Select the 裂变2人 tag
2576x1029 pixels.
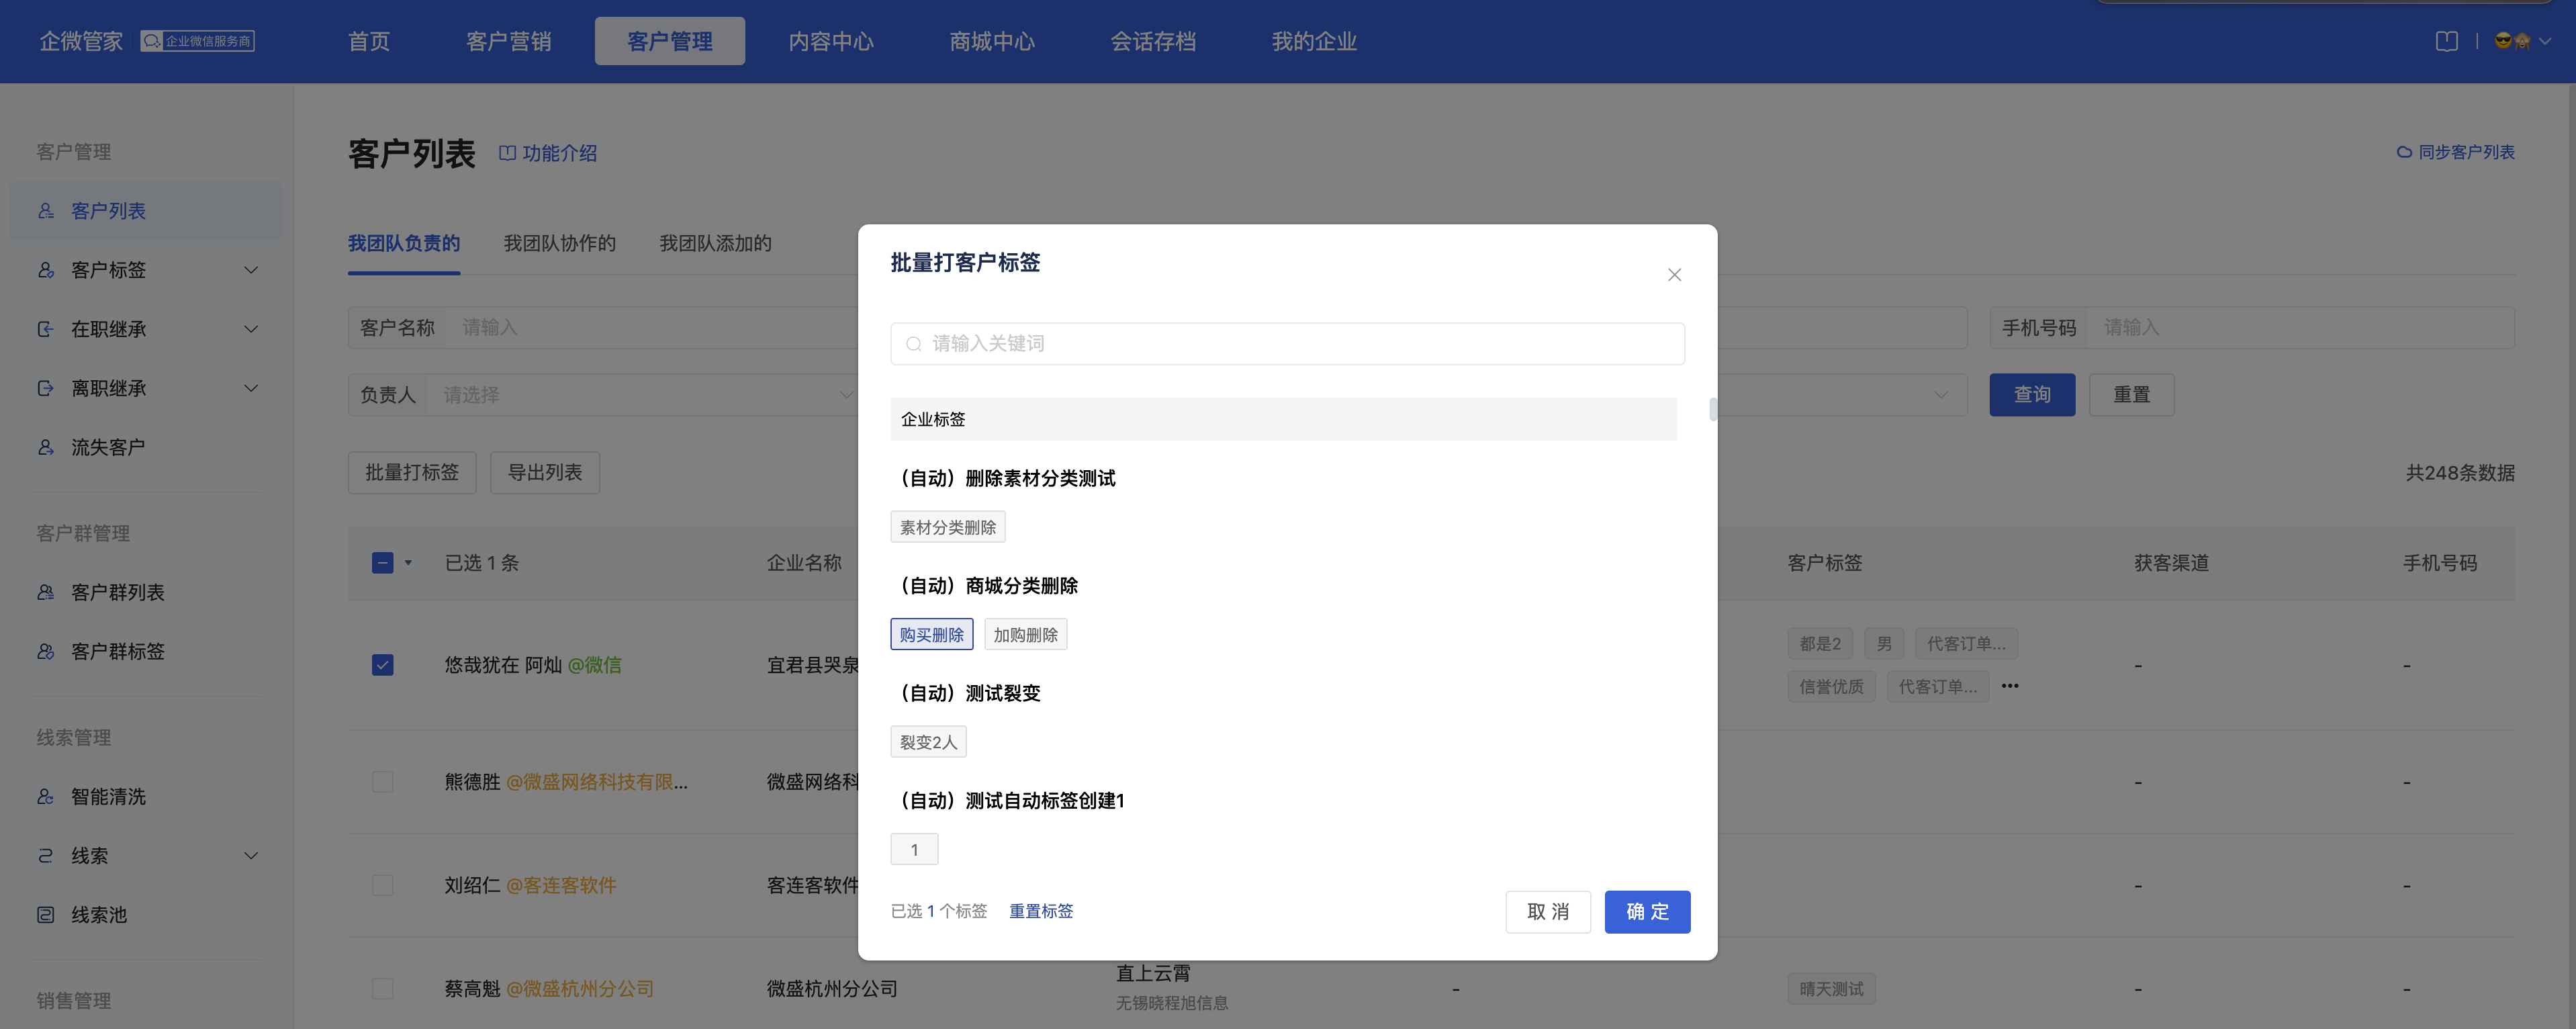tap(928, 742)
